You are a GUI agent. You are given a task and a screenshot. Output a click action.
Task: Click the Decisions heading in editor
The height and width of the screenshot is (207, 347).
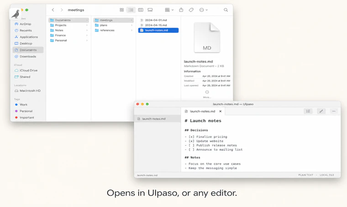pyautogui.click(x=196, y=130)
